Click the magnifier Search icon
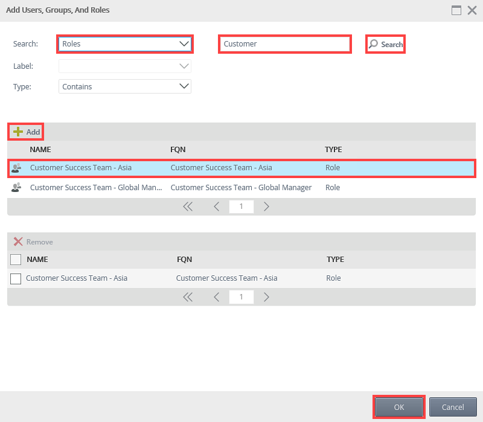This screenshot has width=483, height=422. point(374,45)
